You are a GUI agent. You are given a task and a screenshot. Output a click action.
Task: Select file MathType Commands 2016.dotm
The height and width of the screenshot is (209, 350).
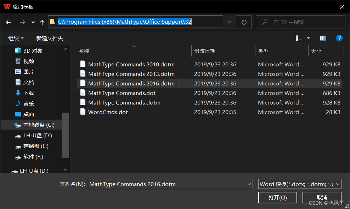[x=131, y=84]
